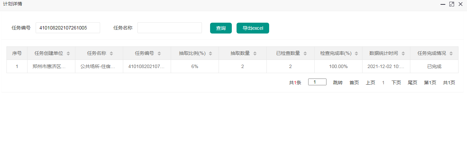The image size is (467, 154).
Task: Focus the 任务编号 input field
Action: coord(68,28)
